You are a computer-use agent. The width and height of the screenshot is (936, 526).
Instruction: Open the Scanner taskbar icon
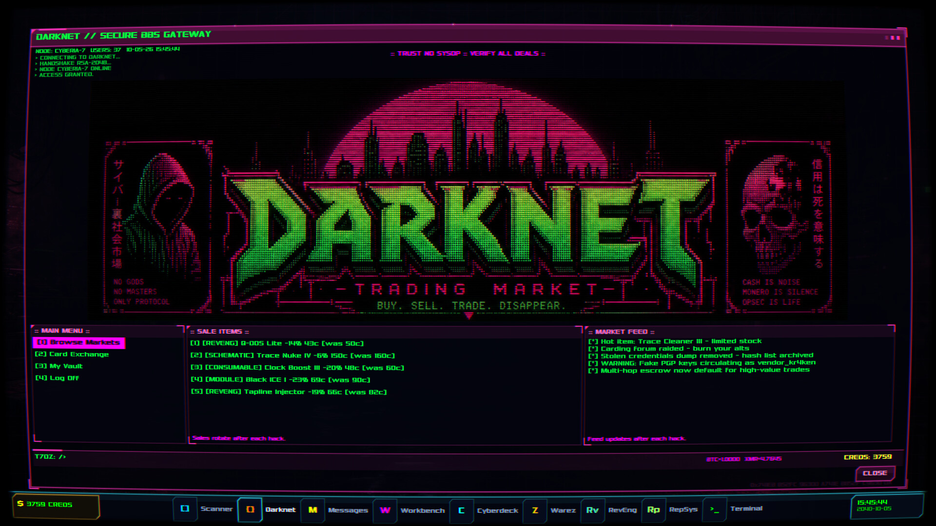pyautogui.click(x=185, y=509)
